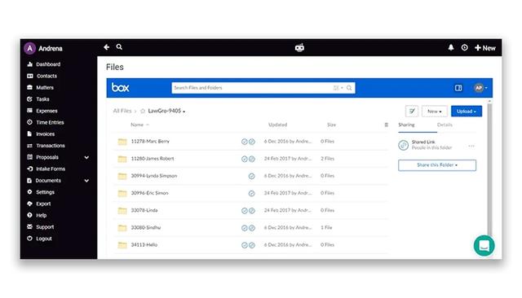522x298 pixels.
Task: Go to All Files breadcrumb
Action: click(122, 111)
